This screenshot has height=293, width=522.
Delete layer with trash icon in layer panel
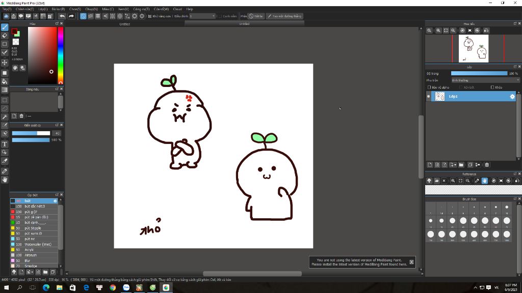(x=487, y=165)
